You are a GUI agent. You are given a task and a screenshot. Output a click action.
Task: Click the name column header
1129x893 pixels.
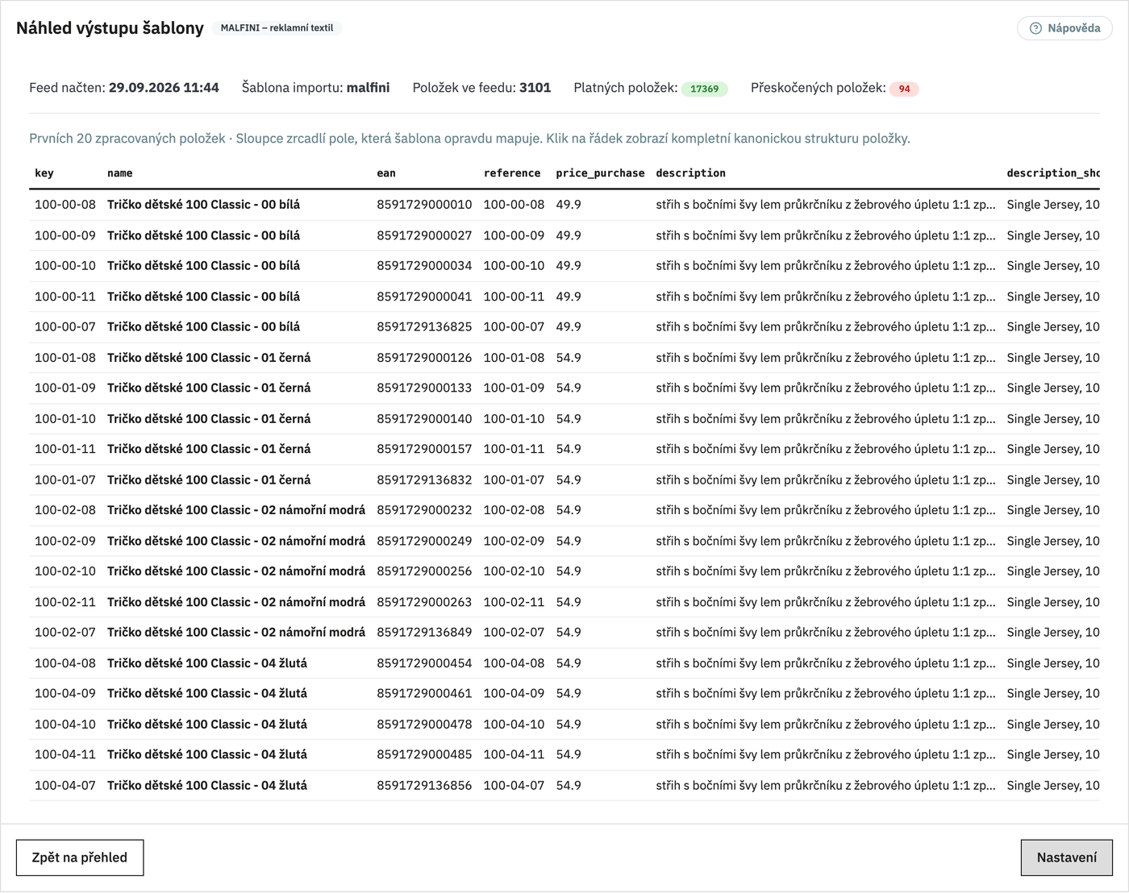pyautogui.click(x=119, y=173)
